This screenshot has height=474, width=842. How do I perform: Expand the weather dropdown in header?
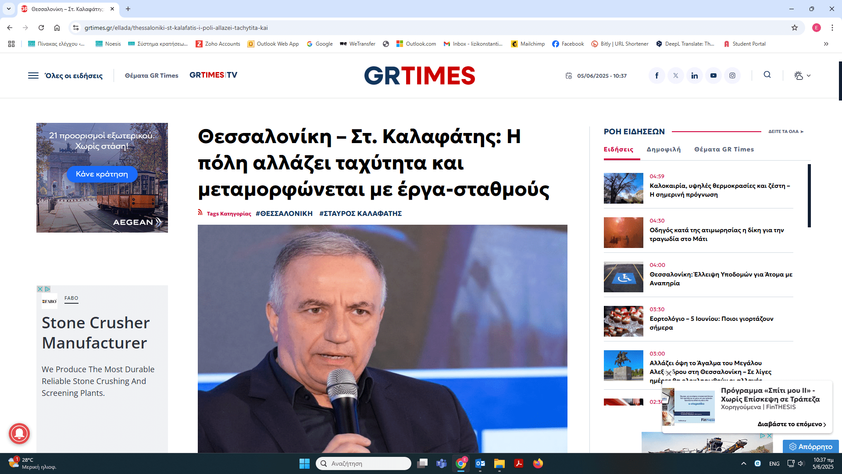click(x=802, y=75)
